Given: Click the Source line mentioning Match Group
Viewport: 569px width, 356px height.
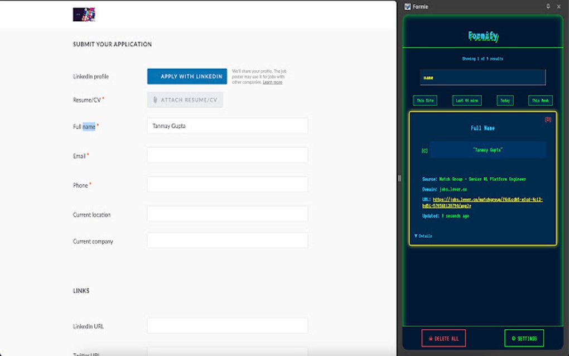Looking at the screenshot, I should coord(474,179).
